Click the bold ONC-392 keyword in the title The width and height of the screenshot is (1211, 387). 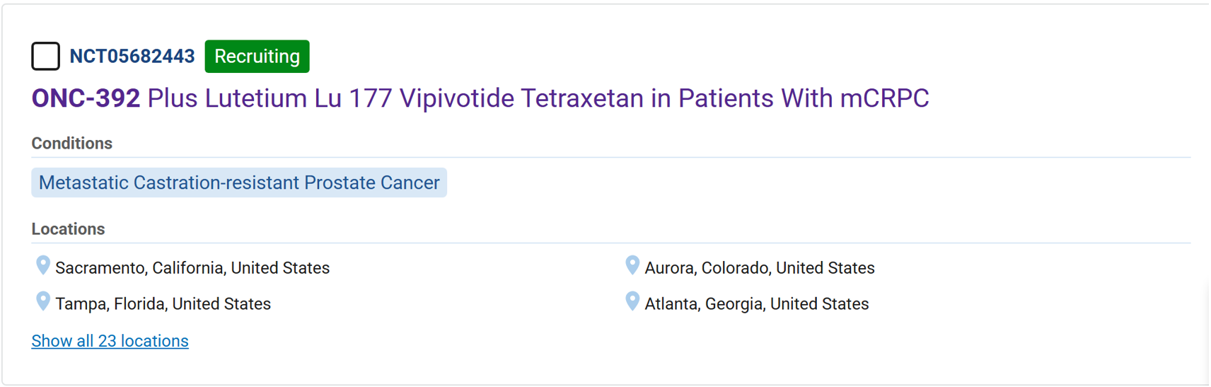[x=86, y=98]
